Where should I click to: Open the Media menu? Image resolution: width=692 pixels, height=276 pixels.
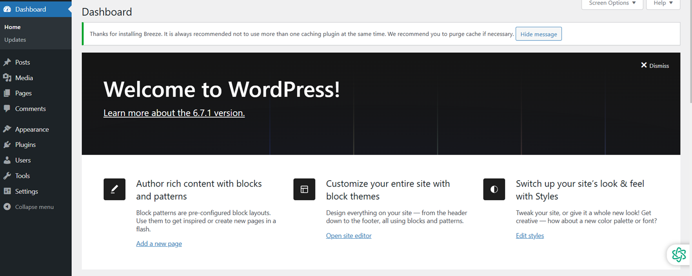24,78
